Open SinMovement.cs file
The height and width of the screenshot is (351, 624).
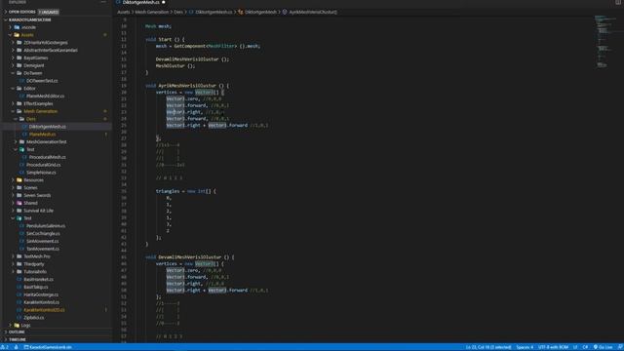coord(42,241)
